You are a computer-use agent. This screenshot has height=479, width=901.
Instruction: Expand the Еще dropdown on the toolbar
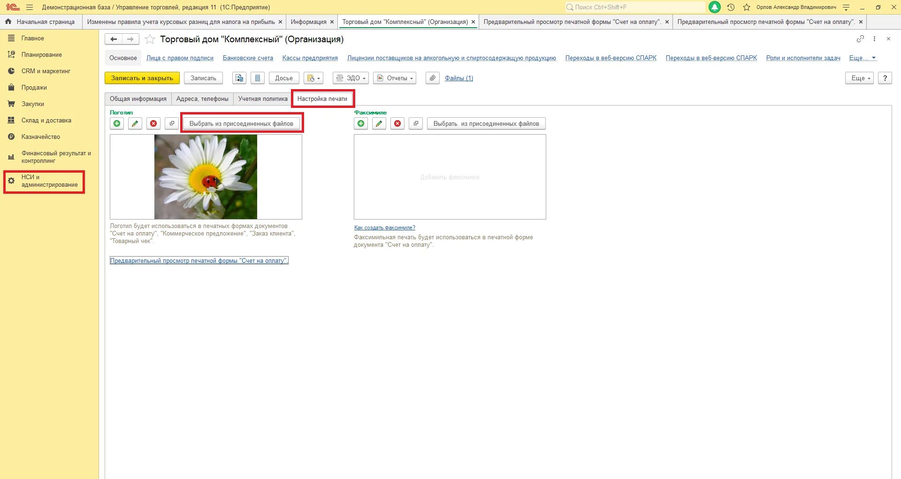click(x=860, y=78)
